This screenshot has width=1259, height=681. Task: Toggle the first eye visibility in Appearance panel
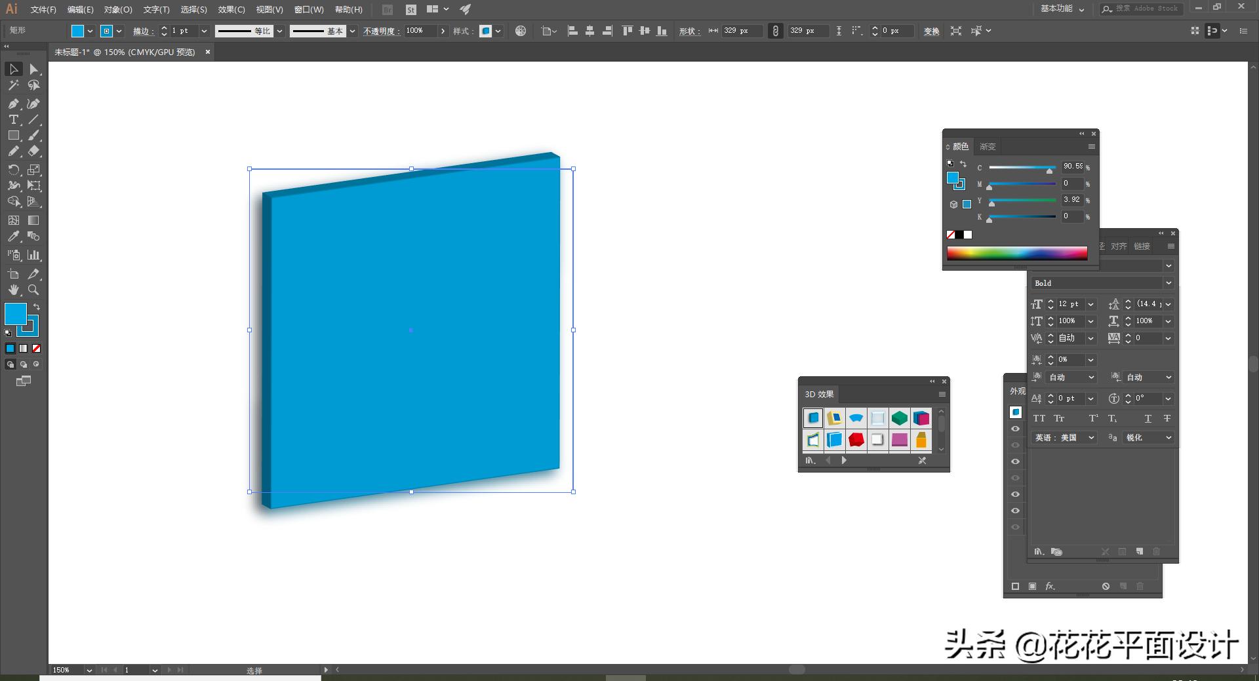pyautogui.click(x=1015, y=429)
